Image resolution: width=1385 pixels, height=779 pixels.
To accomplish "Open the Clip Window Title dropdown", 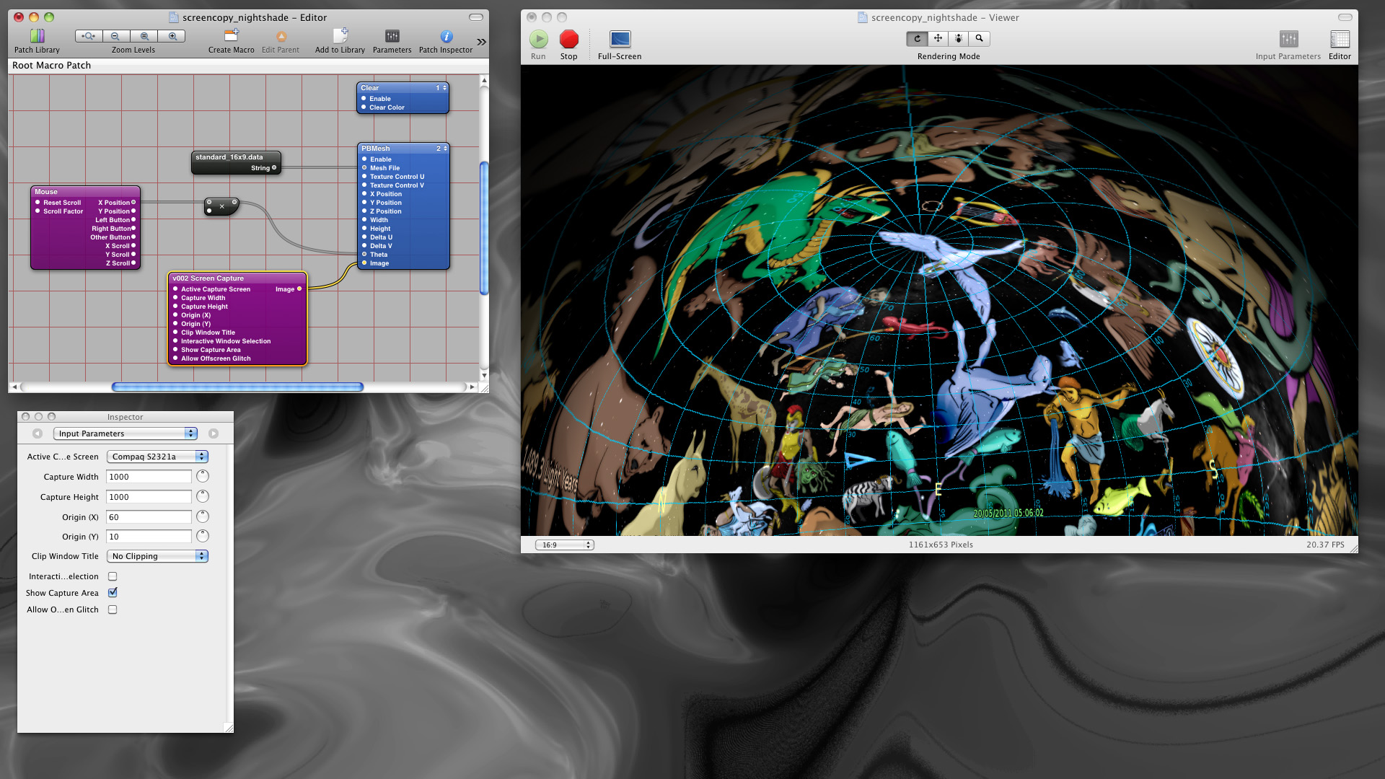I will pyautogui.click(x=157, y=556).
